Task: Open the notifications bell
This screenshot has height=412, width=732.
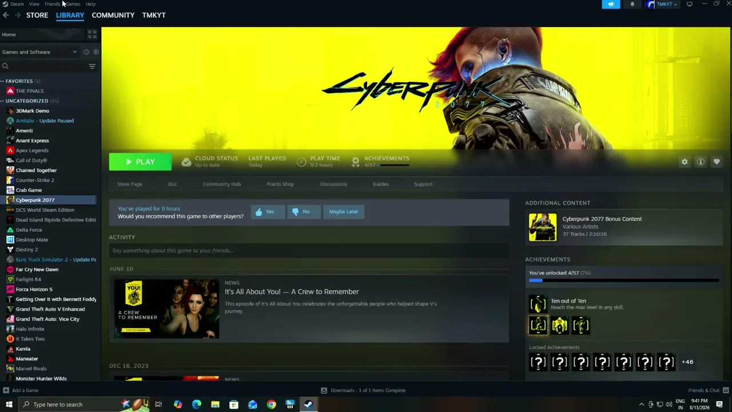Action: coord(632,4)
